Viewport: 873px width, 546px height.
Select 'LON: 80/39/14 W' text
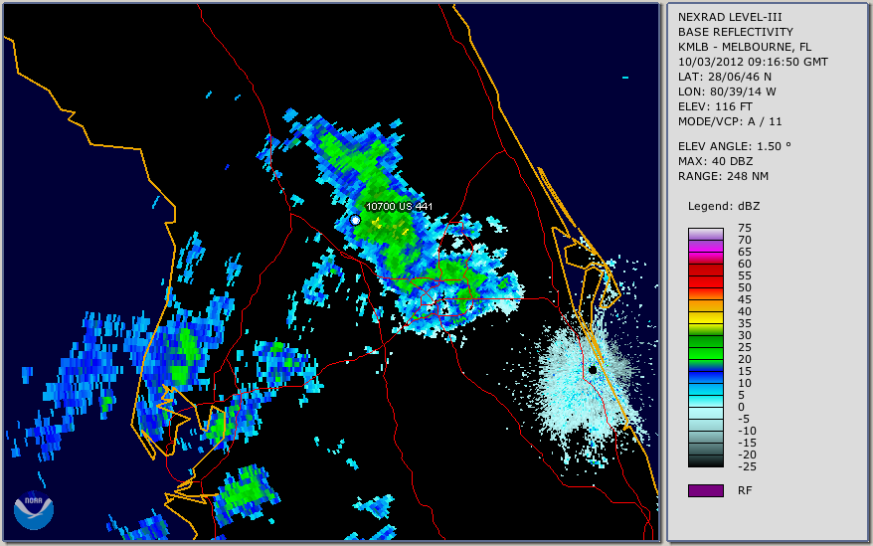tap(727, 91)
